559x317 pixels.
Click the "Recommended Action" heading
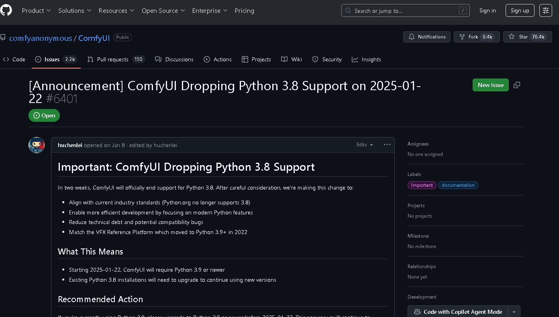(x=100, y=299)
